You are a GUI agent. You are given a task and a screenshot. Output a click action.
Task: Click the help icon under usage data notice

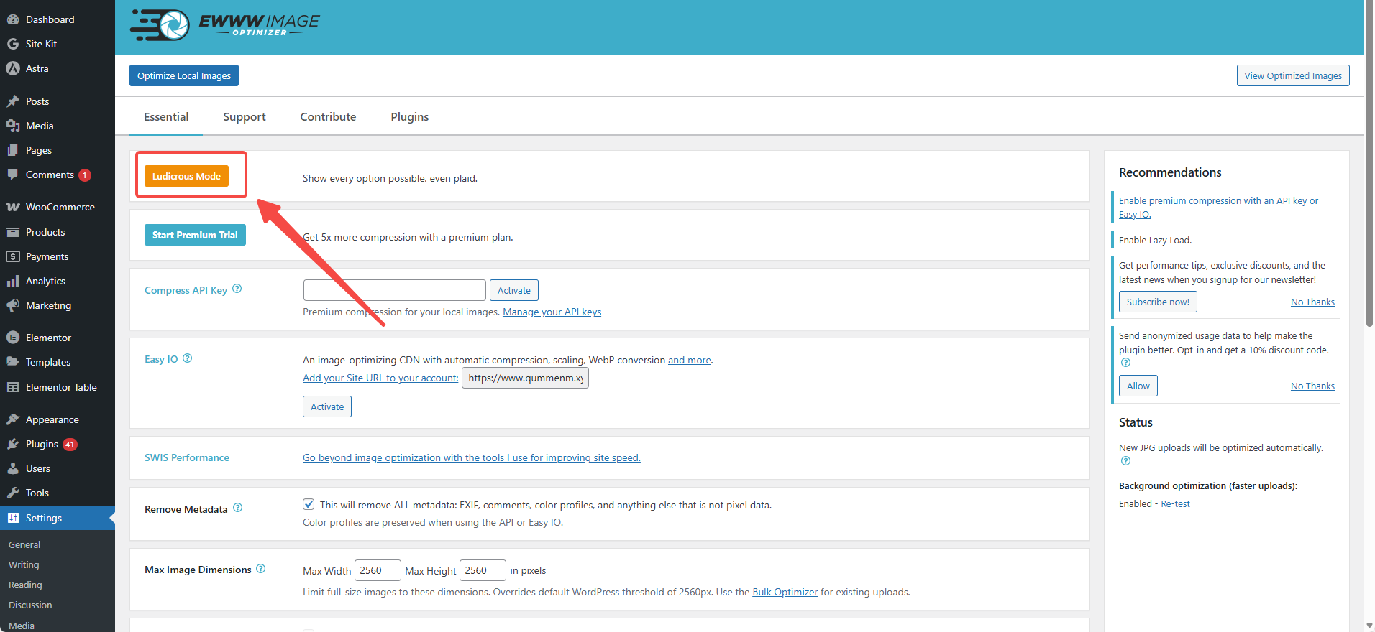click(x=1126, y=363)
